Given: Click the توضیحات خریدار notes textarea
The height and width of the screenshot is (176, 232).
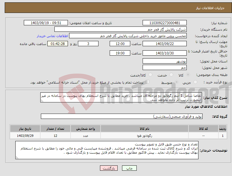Looking at the screenshot, I should point(107,150).
